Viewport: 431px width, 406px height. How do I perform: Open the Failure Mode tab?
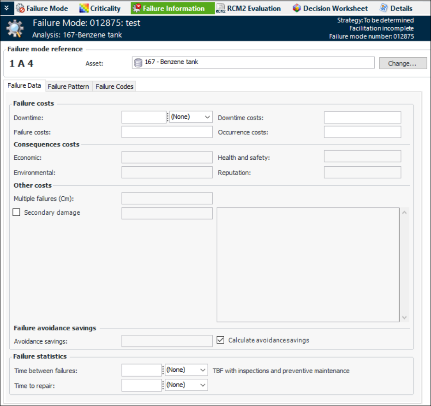click(42, 8)
